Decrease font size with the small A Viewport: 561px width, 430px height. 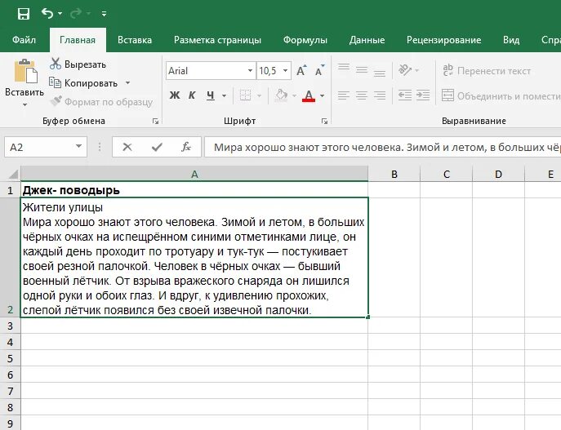(x=319, y=70)
